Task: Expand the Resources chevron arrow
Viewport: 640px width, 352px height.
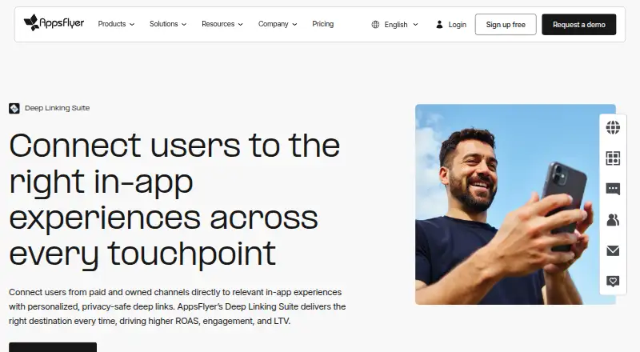Action: click(241, 25)
